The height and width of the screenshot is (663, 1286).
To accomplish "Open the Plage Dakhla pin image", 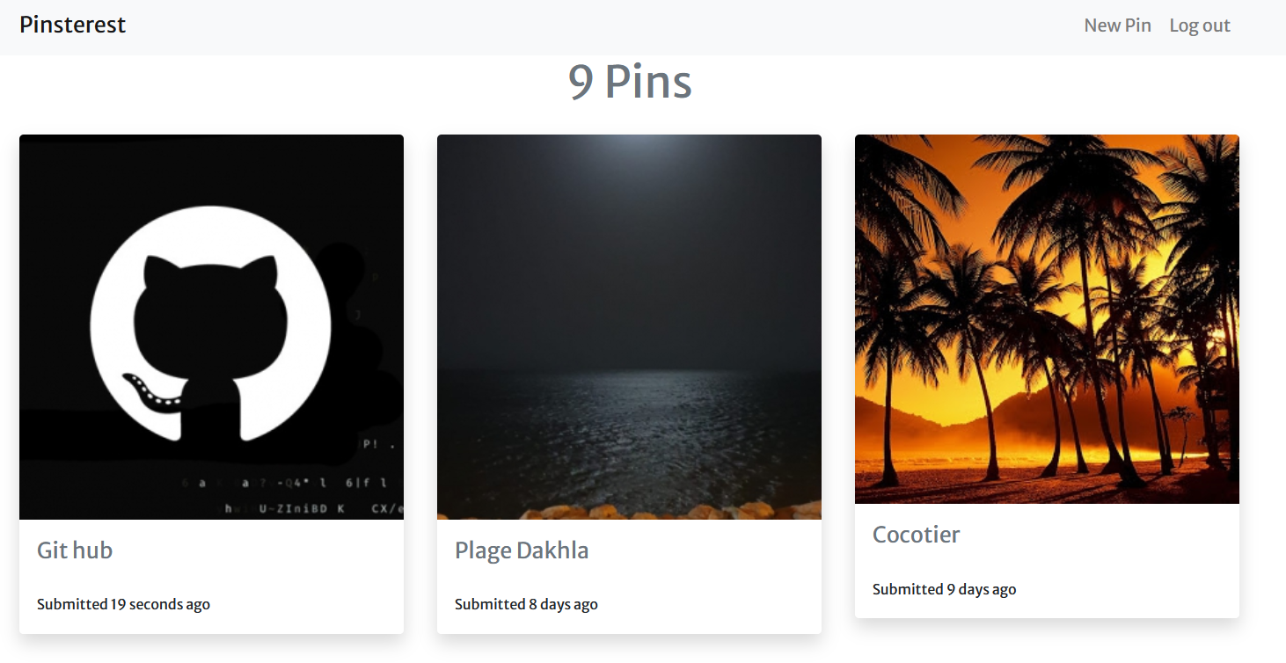I will coord(629,326).
